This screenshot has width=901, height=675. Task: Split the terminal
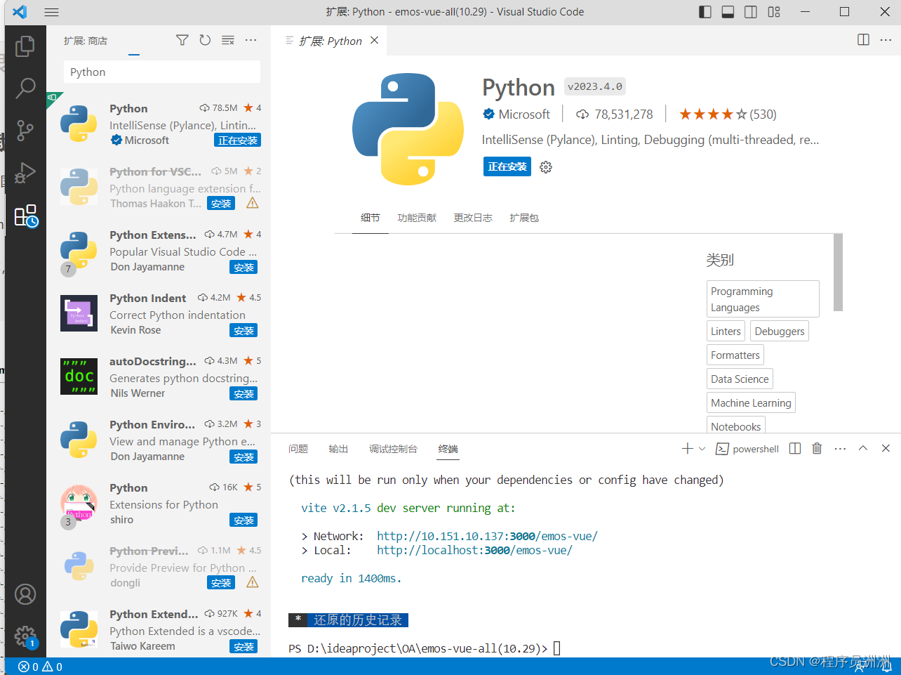[795, 448]
